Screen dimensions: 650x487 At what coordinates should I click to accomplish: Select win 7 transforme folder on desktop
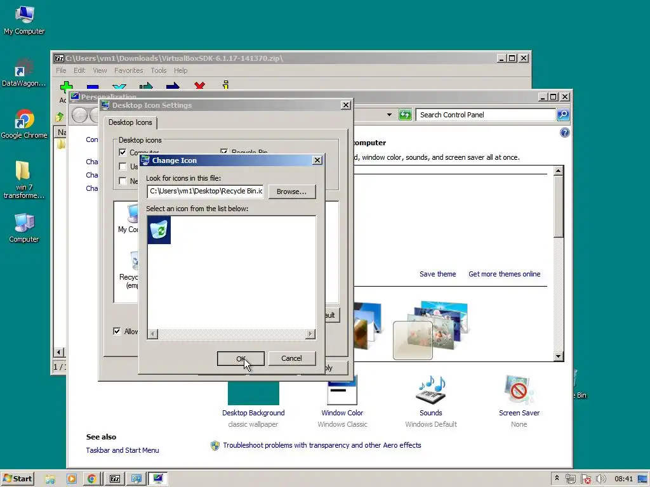(23, 180)
